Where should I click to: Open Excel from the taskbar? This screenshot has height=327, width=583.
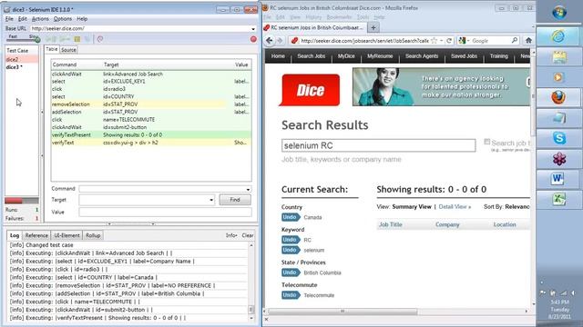558,200
